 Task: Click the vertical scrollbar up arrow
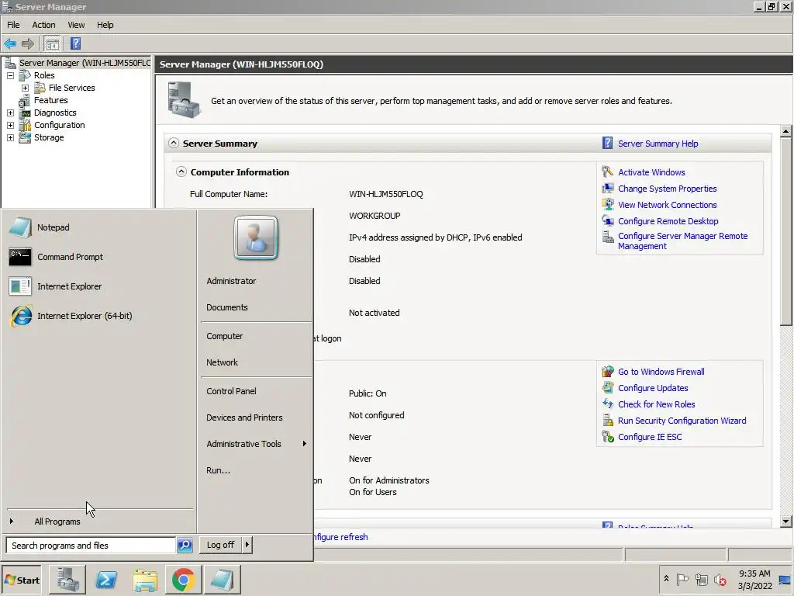(x=785, y=131)
